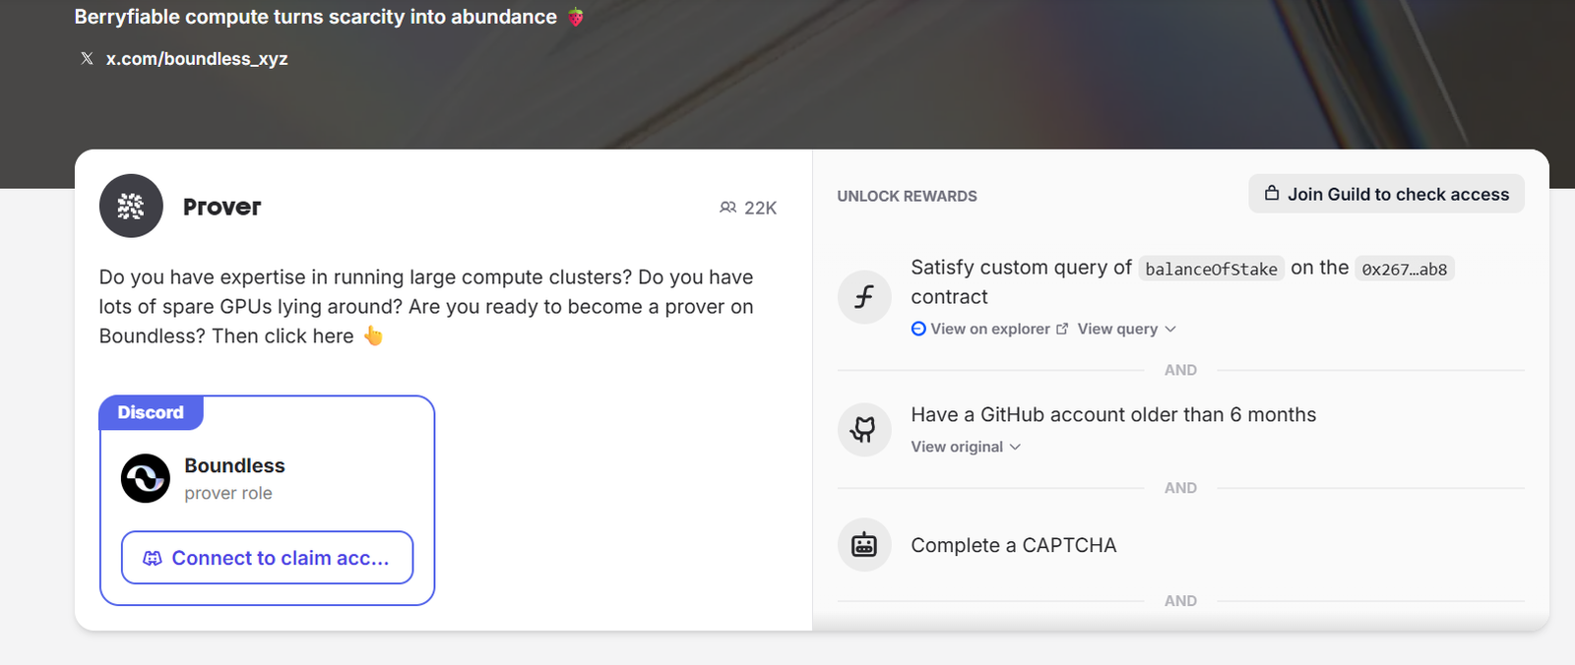Click the Prover role avatar icon
1575x665 pixels.
point(131,207)
